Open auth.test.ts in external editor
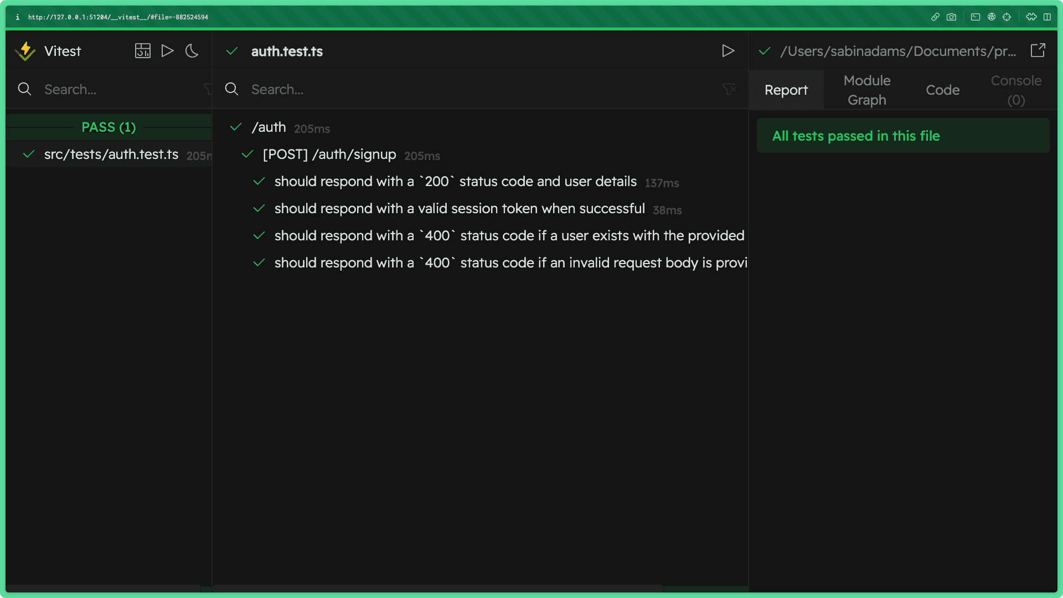 pyautogui.click(x=1038, y=50)
